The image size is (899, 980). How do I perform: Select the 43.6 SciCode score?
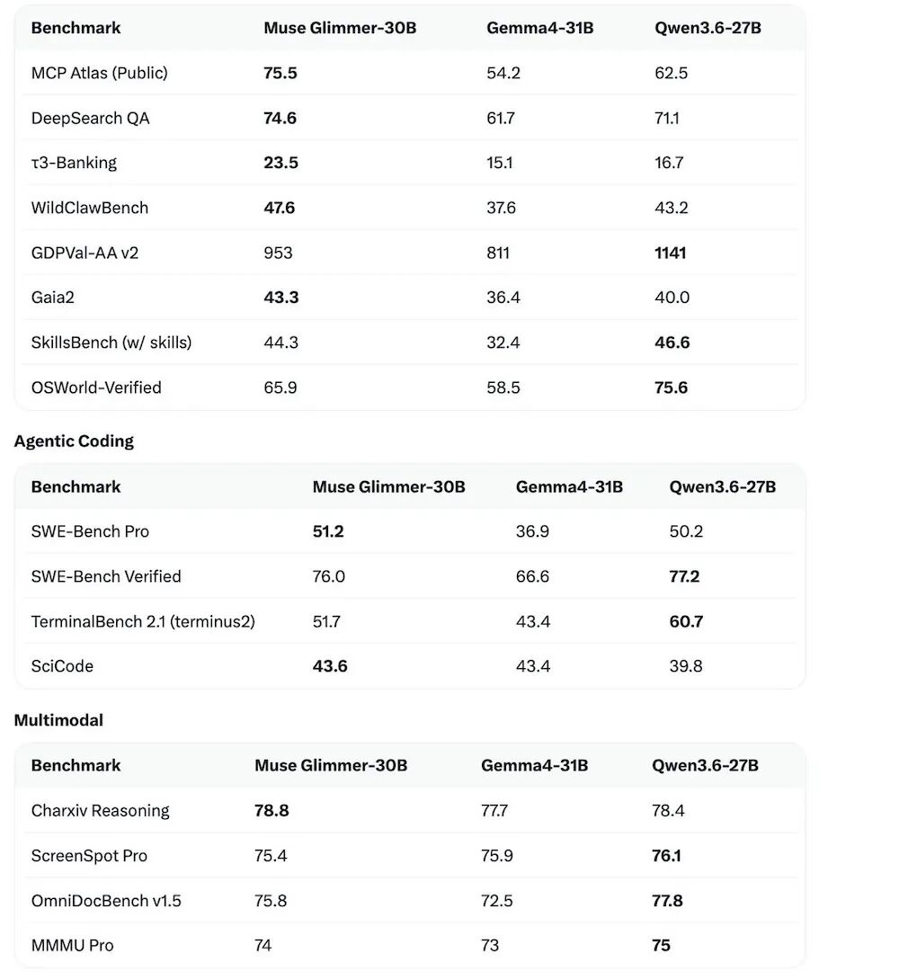(330, 666)
